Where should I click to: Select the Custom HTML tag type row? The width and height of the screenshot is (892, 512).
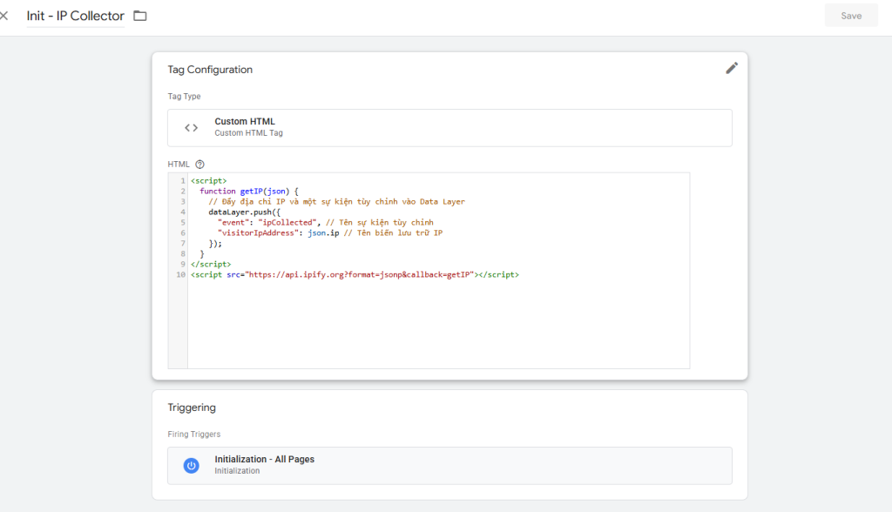tap(449, 127)
